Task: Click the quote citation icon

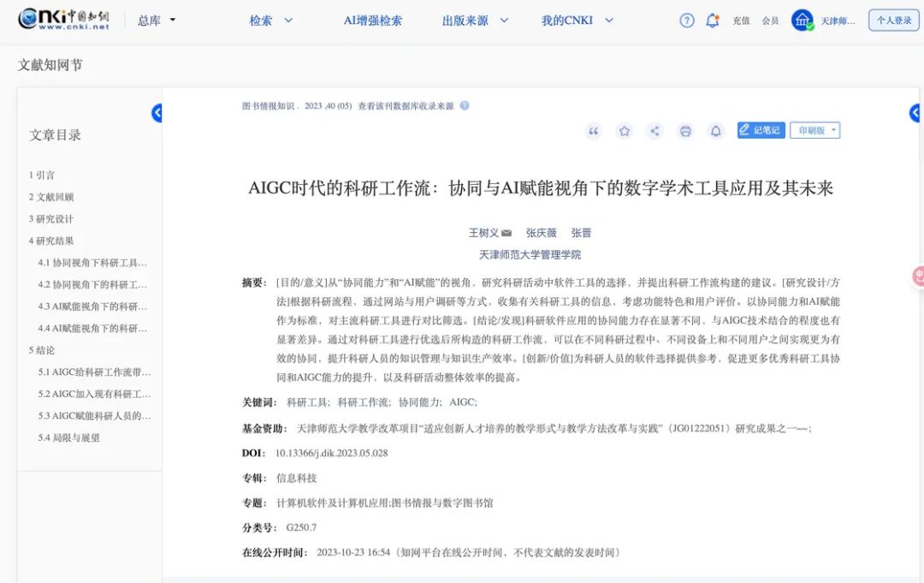Action: coord(594,131)
